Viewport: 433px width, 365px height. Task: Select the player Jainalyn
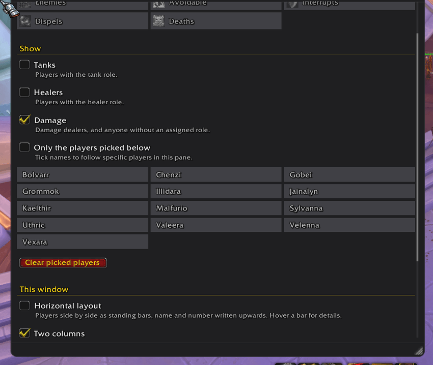coord(349,191)
